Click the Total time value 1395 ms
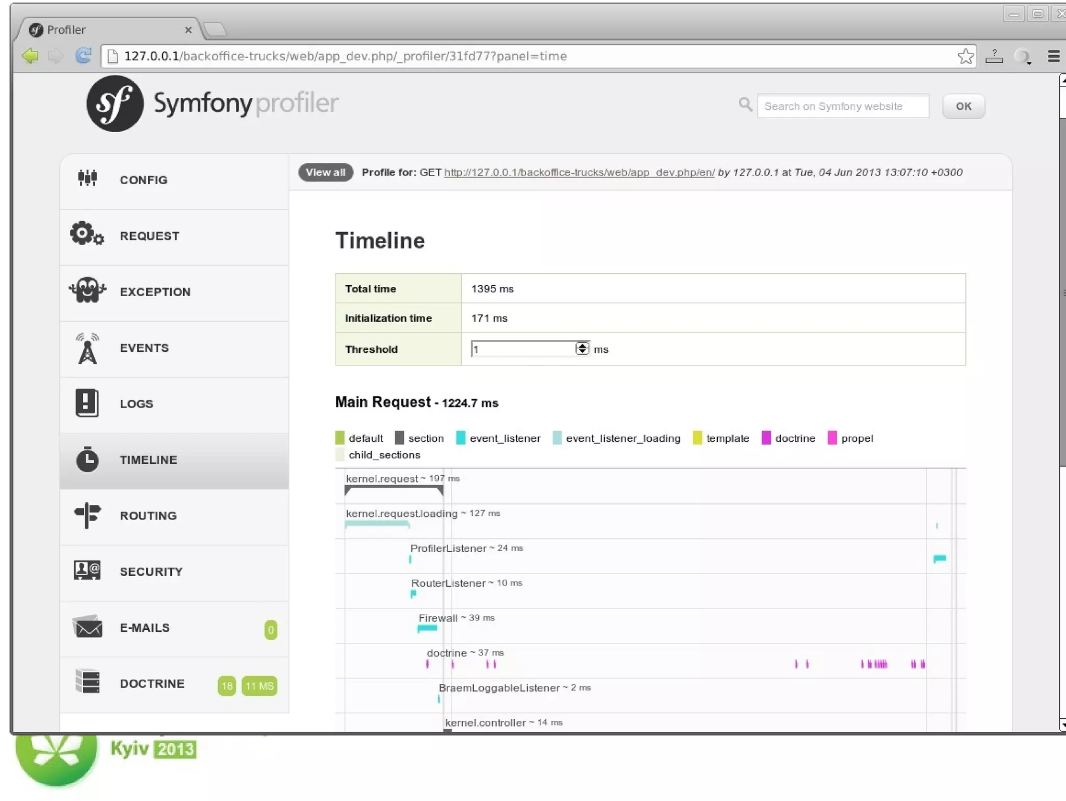Screen dimensions: 1066x801 492,289
